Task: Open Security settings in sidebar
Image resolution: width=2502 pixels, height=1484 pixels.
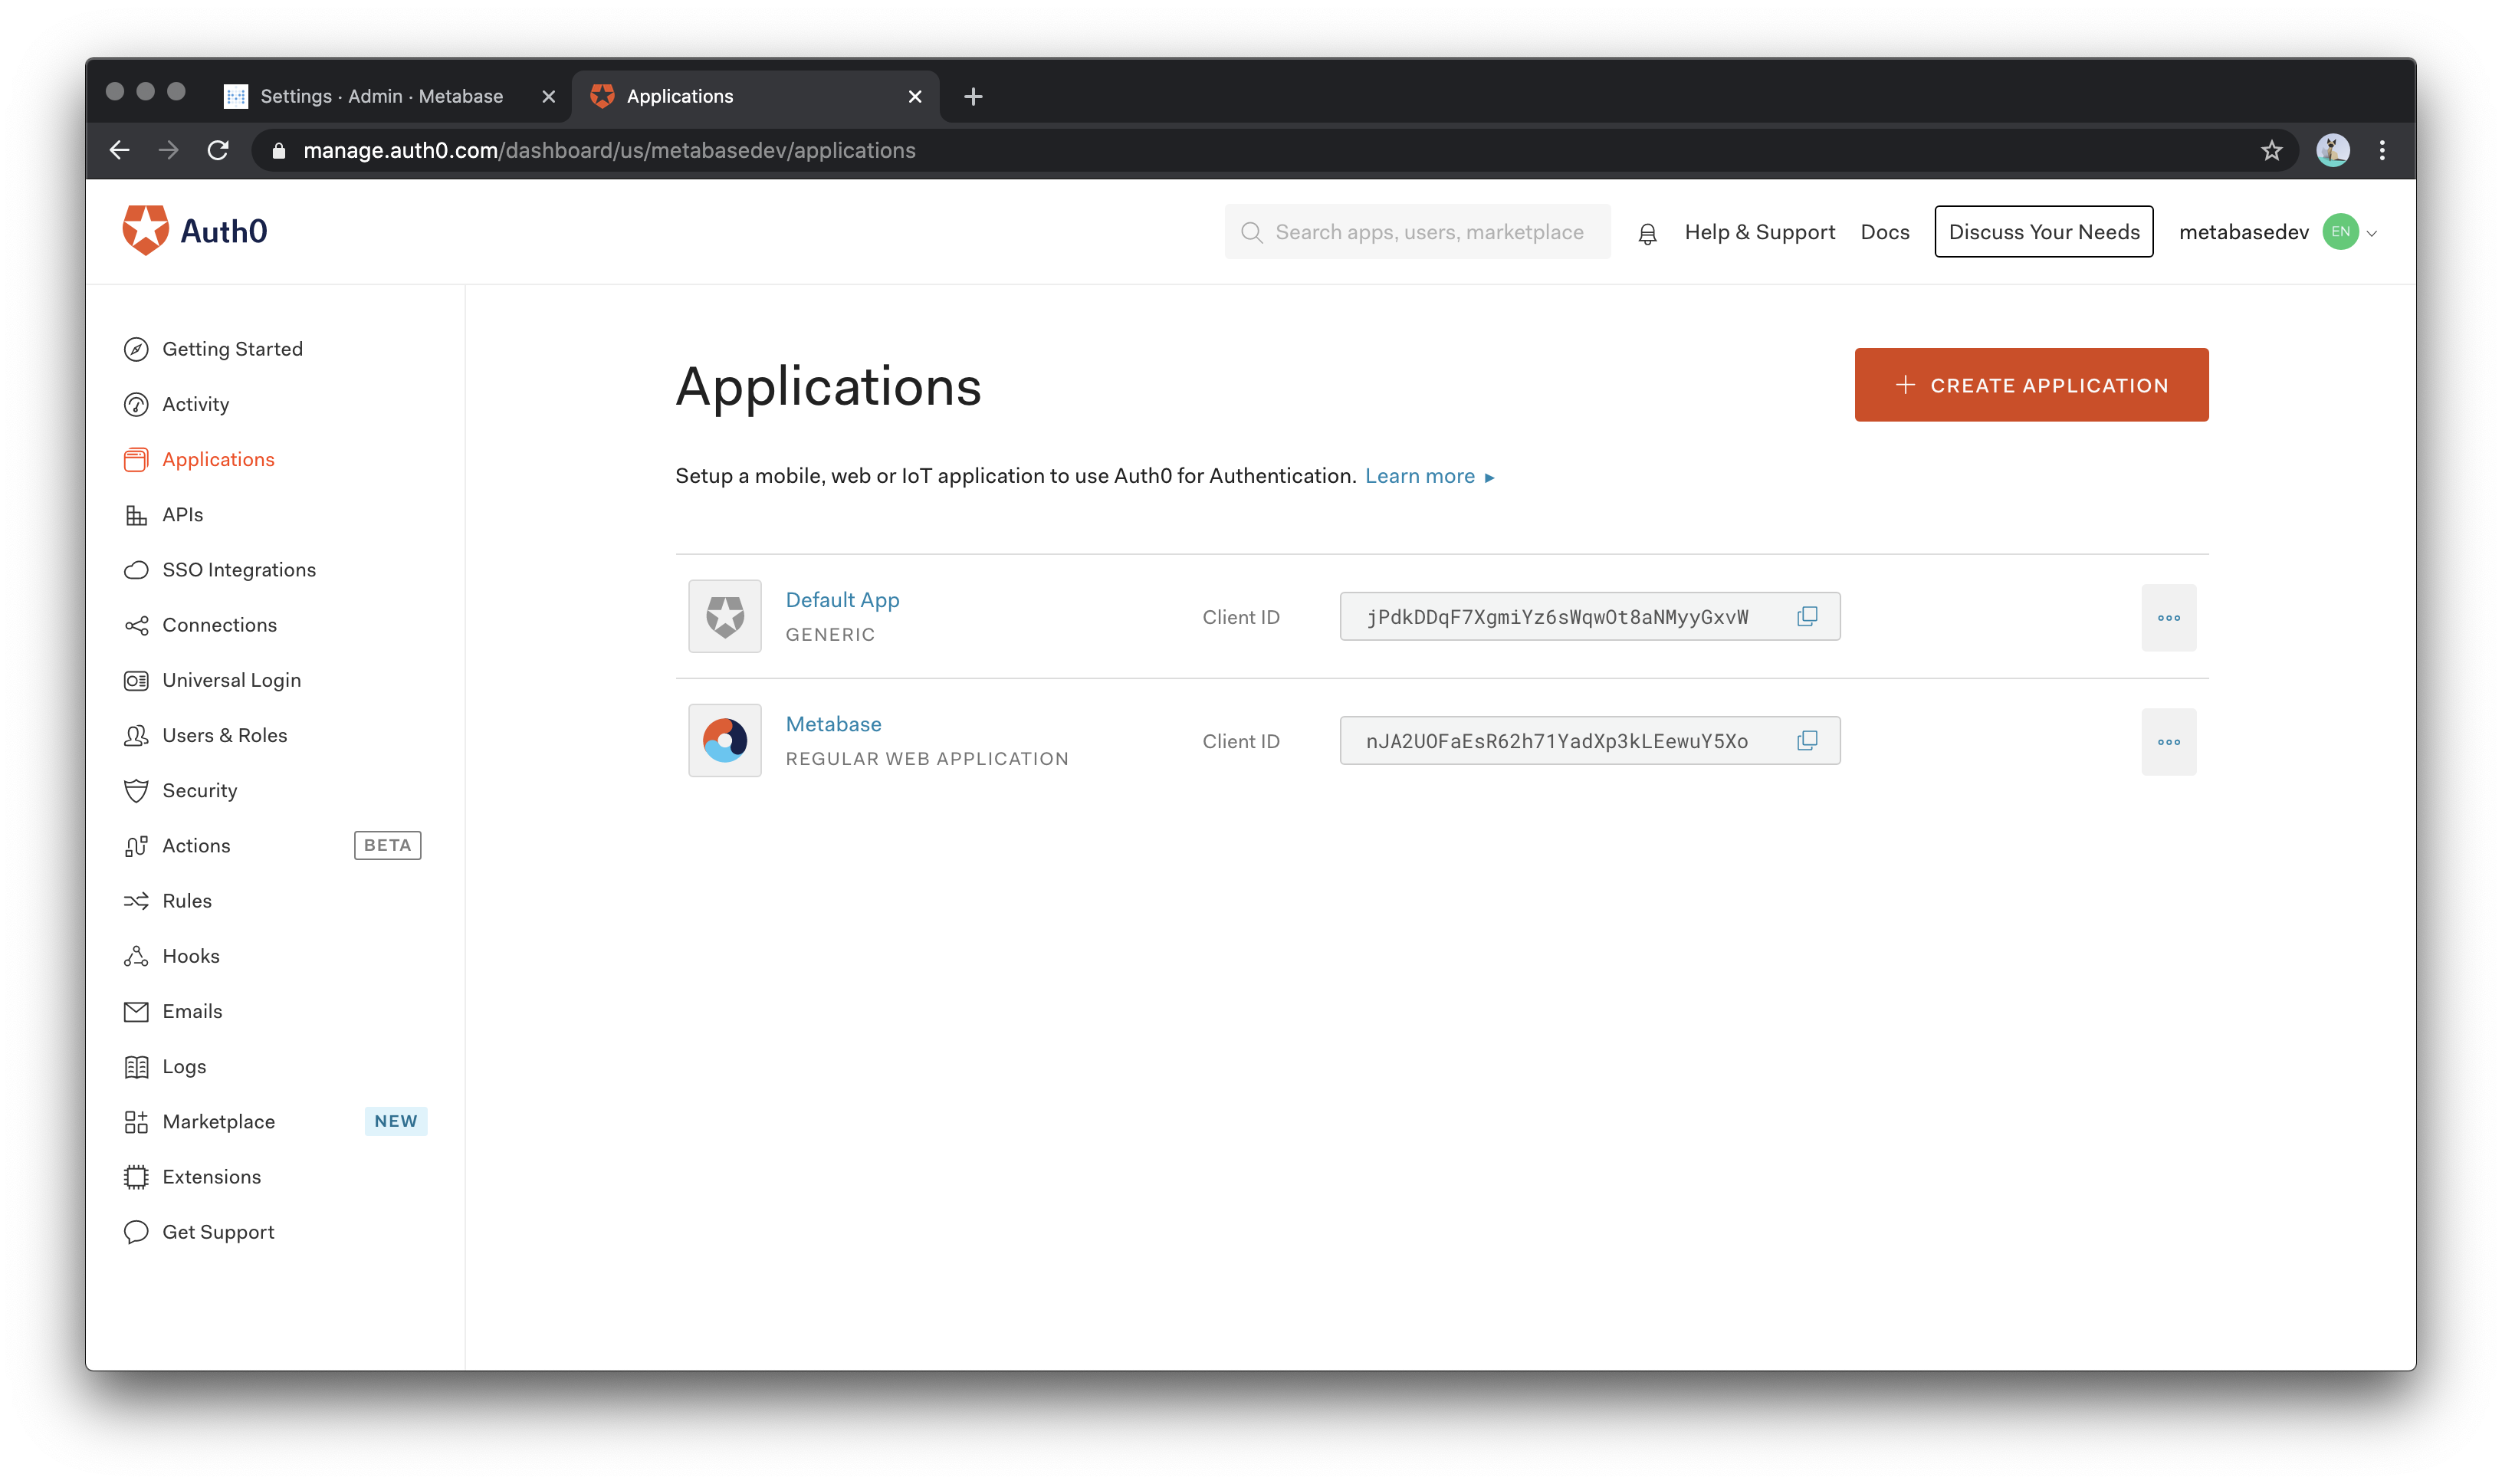Action: tap(199, 790)
